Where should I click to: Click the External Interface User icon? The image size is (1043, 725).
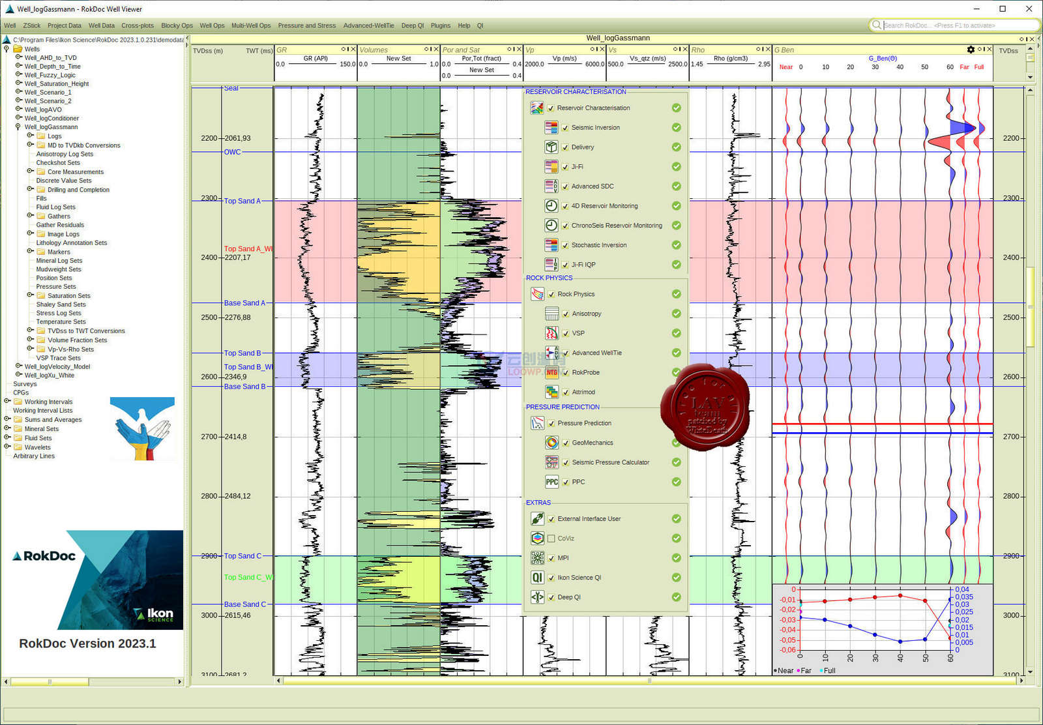pyautogui.click(x=537, y=519)
